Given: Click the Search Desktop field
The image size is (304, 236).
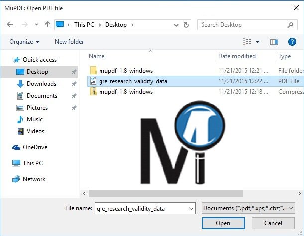Looking at the screenshot, I should click(x=247, y=25).
